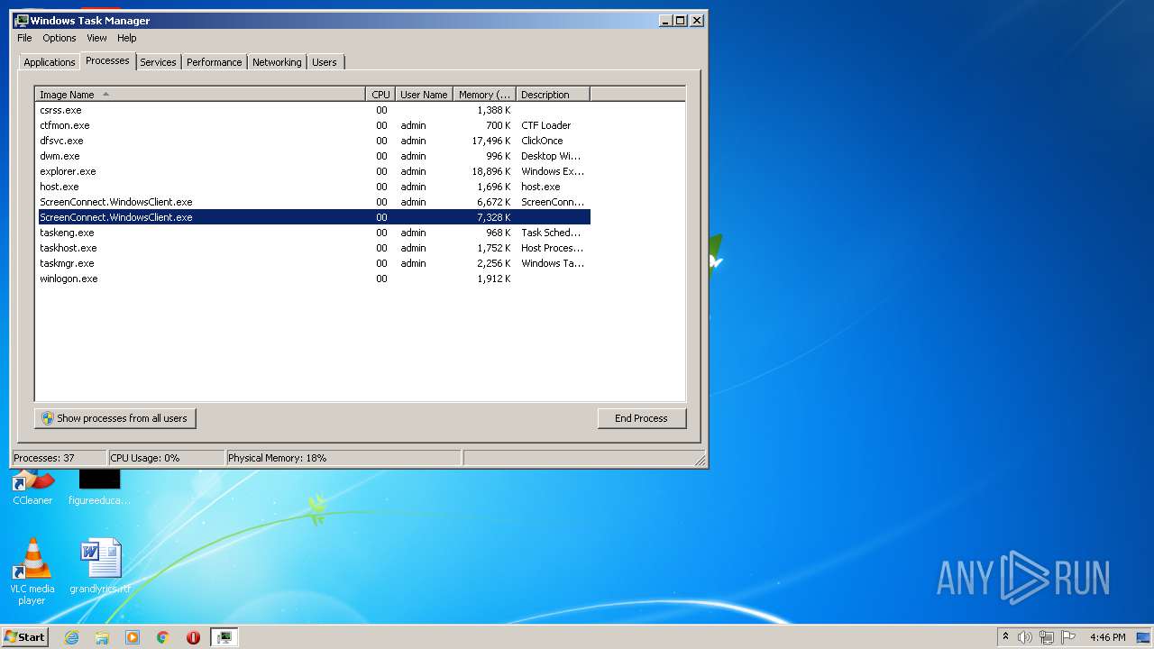Click Show processes from all users
Viewport: 1154px width, 649px height.
115,418
